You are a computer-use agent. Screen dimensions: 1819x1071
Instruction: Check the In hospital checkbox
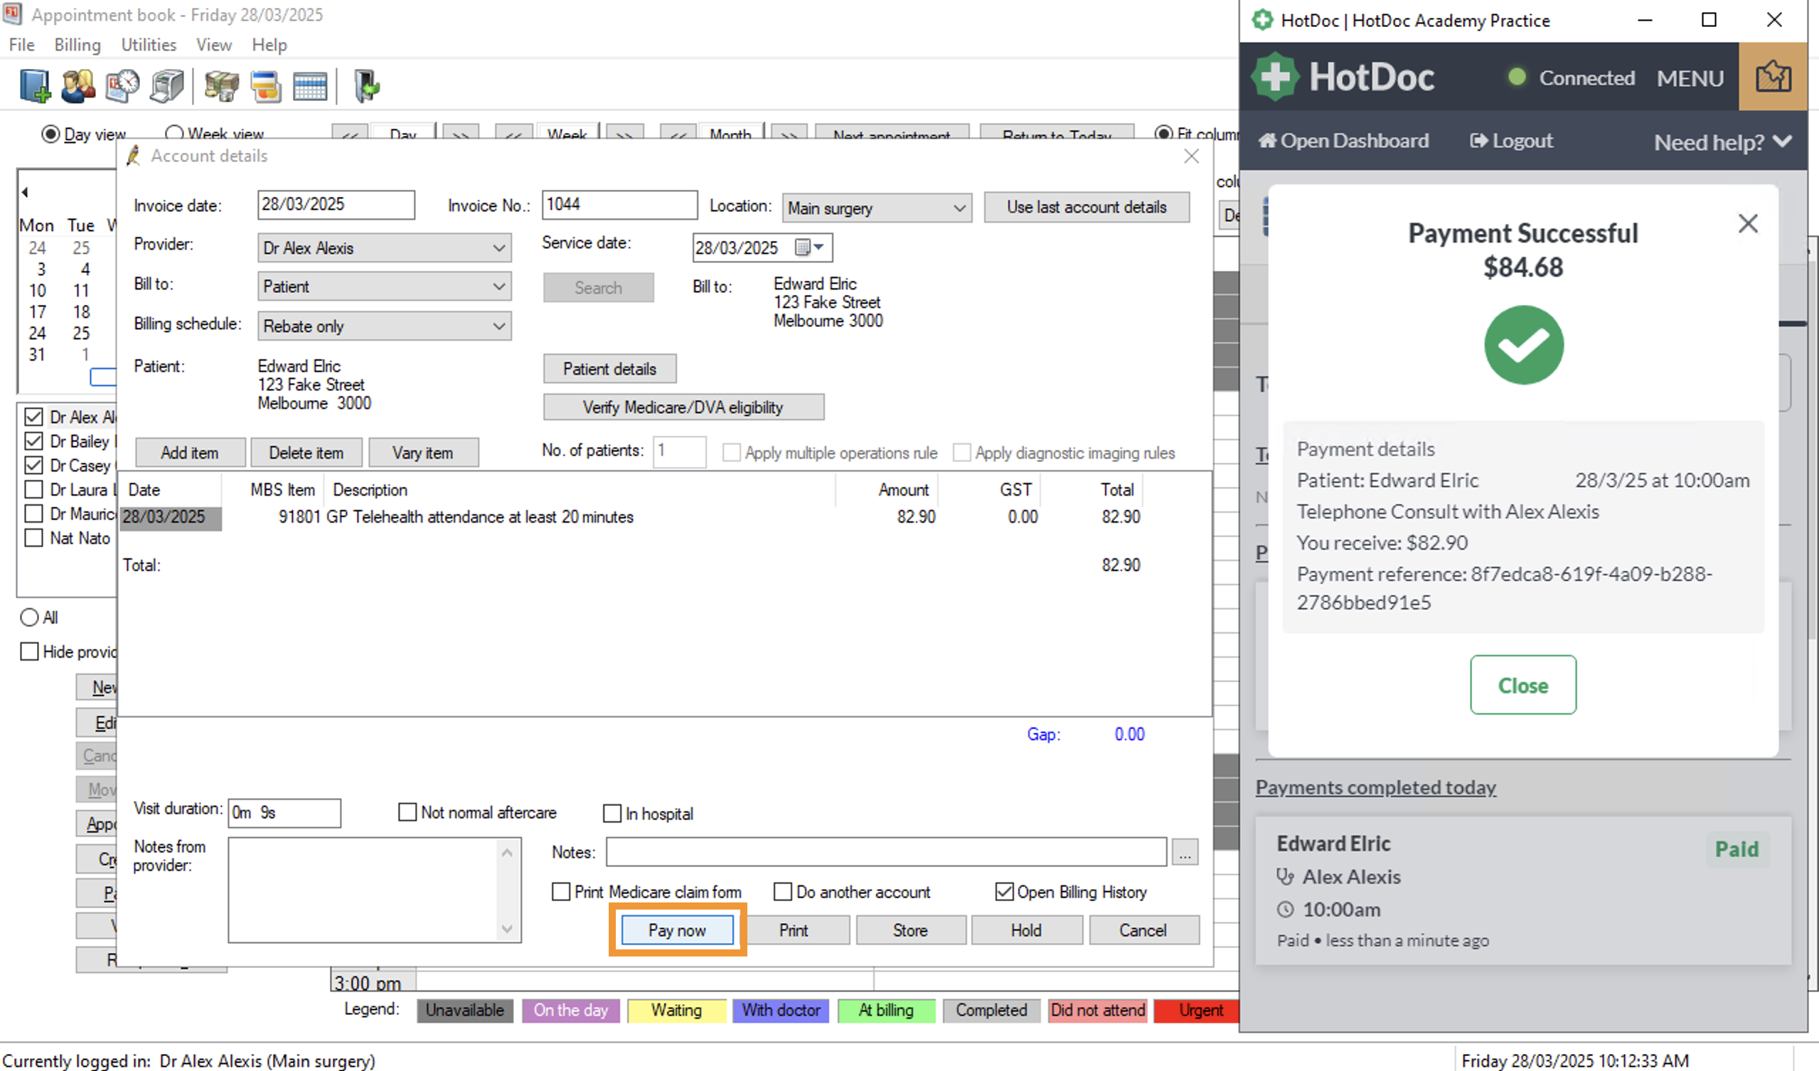click(x=612, y=814)
